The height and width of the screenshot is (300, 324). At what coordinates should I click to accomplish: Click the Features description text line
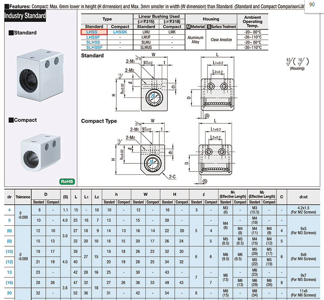(154, 7)
